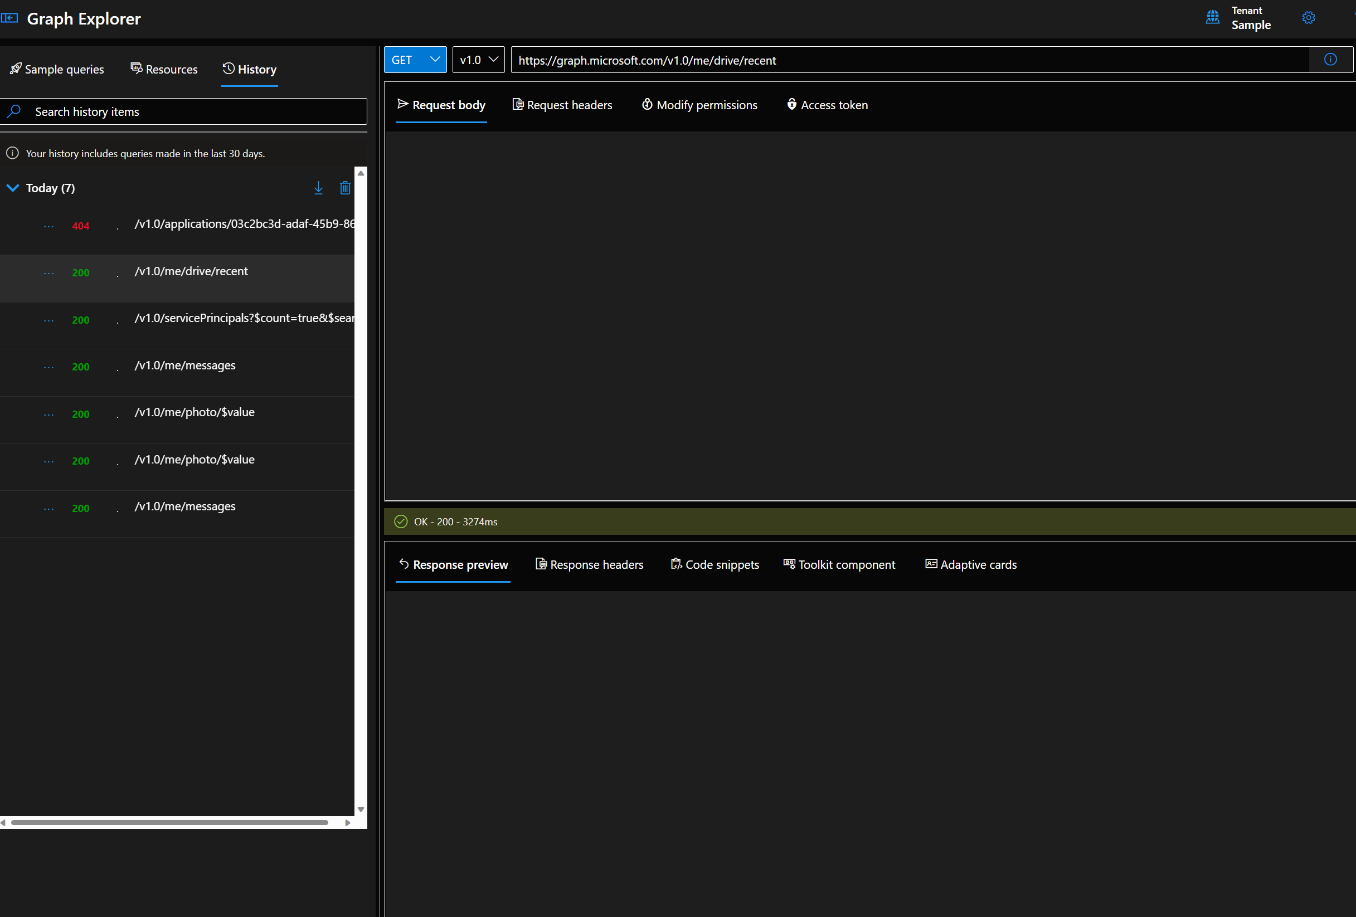Image resolution: width=1356 pixels, height=917 pixels.
Task: Select the /v1.0/me/drive/recent history item
Action: (191, 271)
